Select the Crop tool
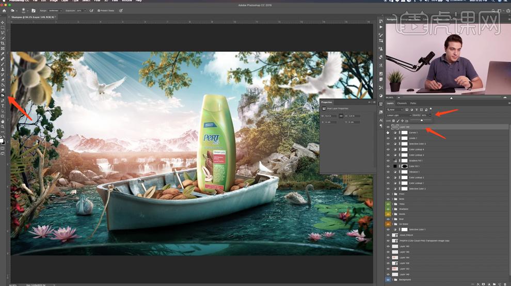Image resolution: width=511 pixels, height=286 pixels. pyautogui.click(x=3, y=43)
